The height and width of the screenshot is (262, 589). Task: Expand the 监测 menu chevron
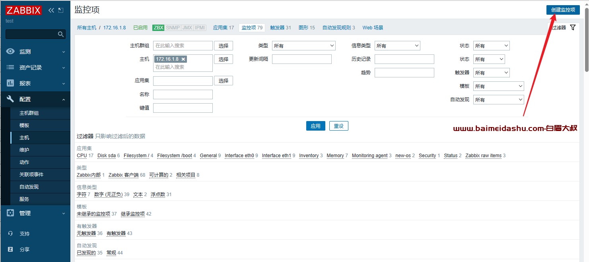[x=64, y=52]
